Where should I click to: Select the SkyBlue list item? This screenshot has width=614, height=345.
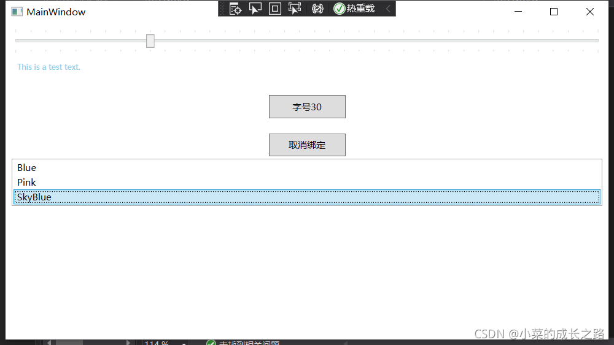pyautogui.click(x=307, y=197)
